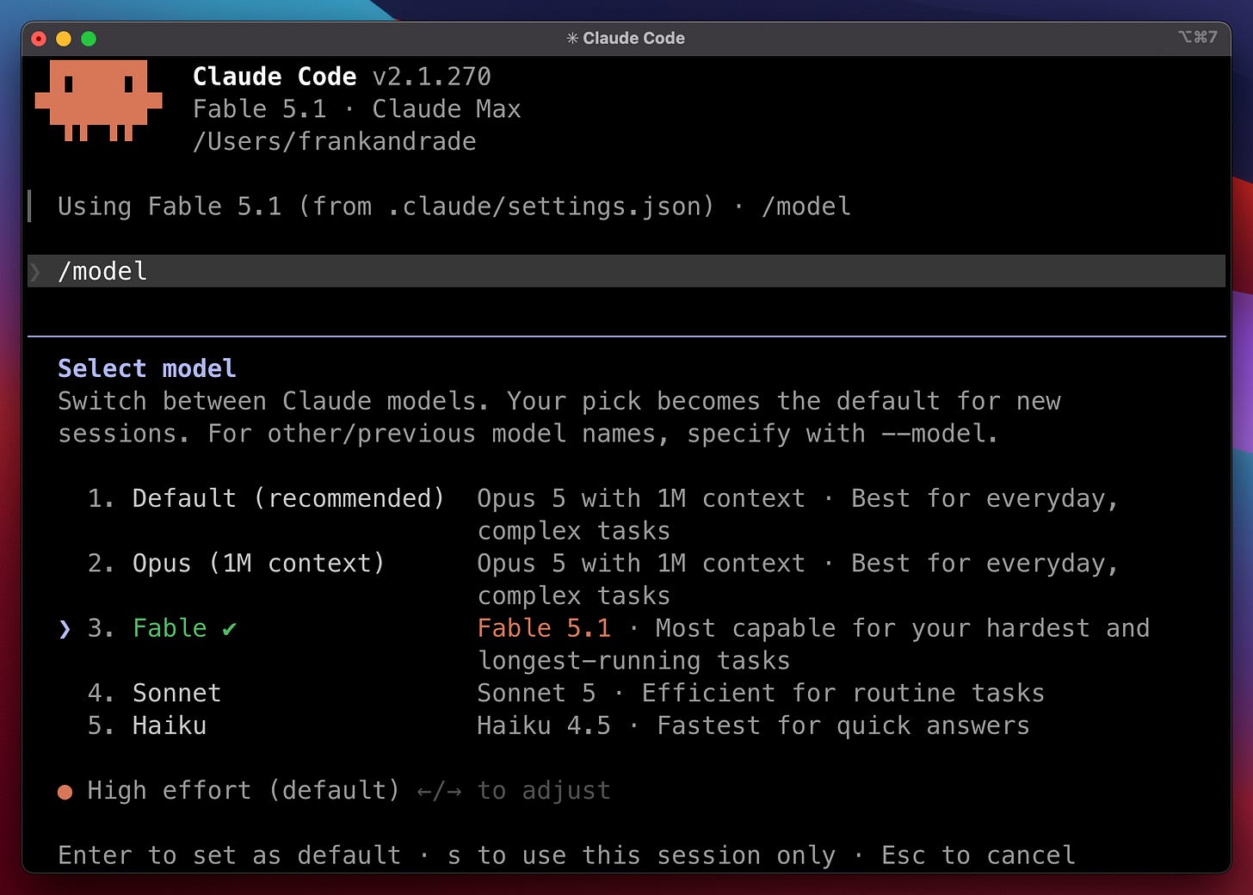Click the arrow keys adjust hint
The height and width of the screenshot is (895, 1253).
[514, 790]
